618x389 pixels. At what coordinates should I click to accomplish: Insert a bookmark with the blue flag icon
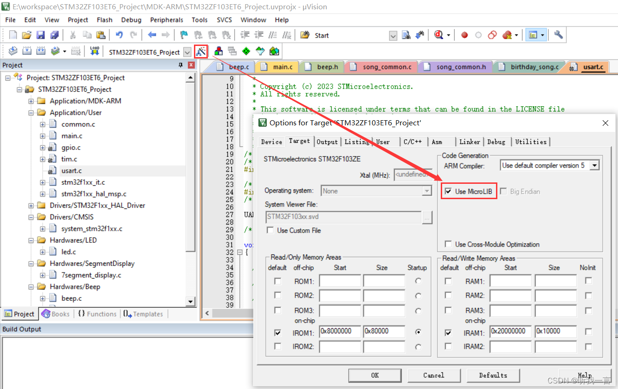click(184, 35)
